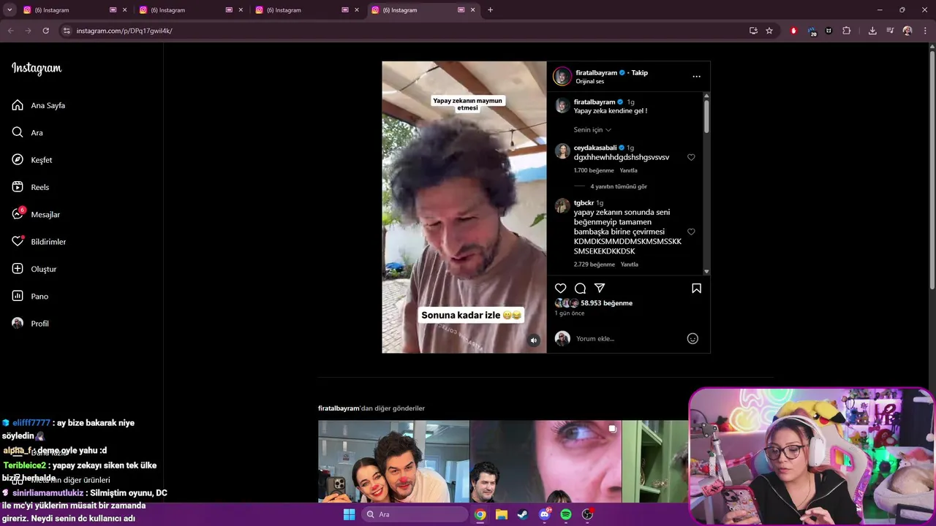
Task: Like tgbckr's comment
Action: tap(691, 232)
